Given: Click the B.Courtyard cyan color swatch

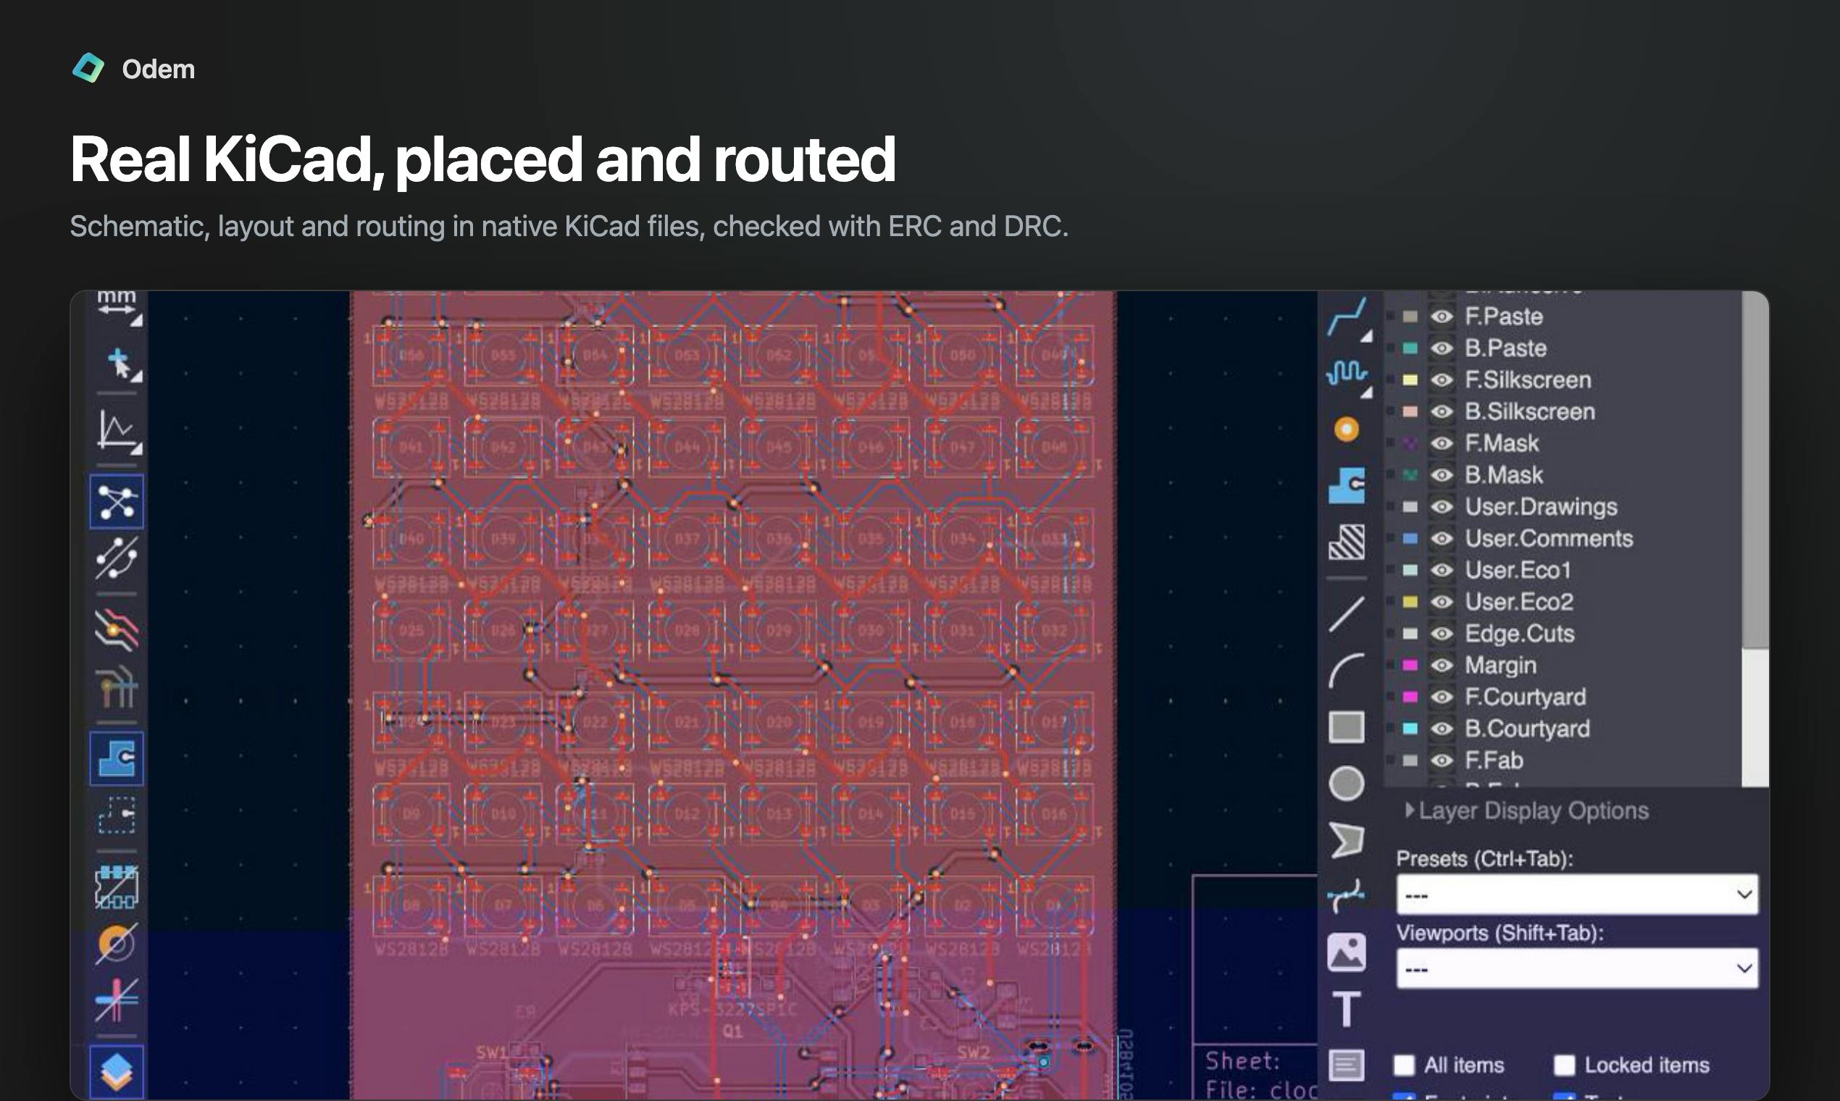Looking at the screenshot, I should click(1410, 729).
